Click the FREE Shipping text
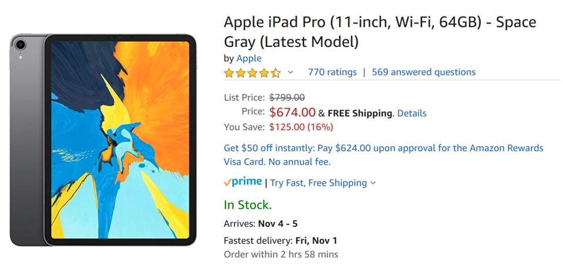The height and width of the screenshot is (266, 563). click(x=359, y=113)
